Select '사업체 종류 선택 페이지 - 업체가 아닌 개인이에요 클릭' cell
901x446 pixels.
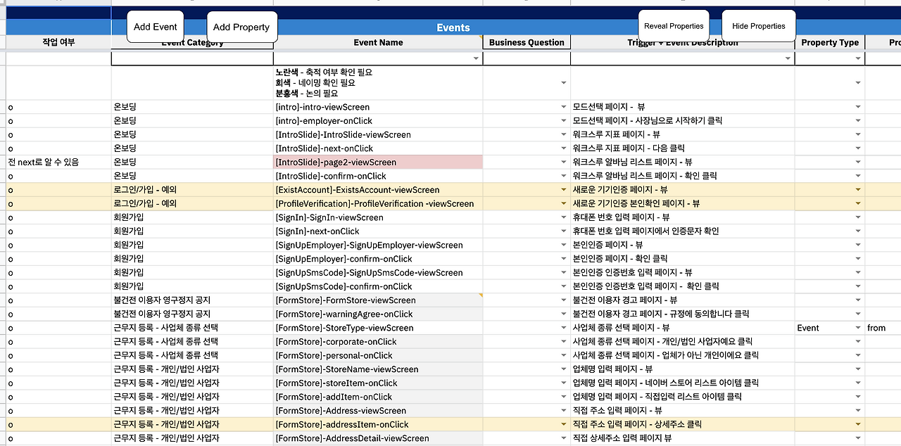683,356
